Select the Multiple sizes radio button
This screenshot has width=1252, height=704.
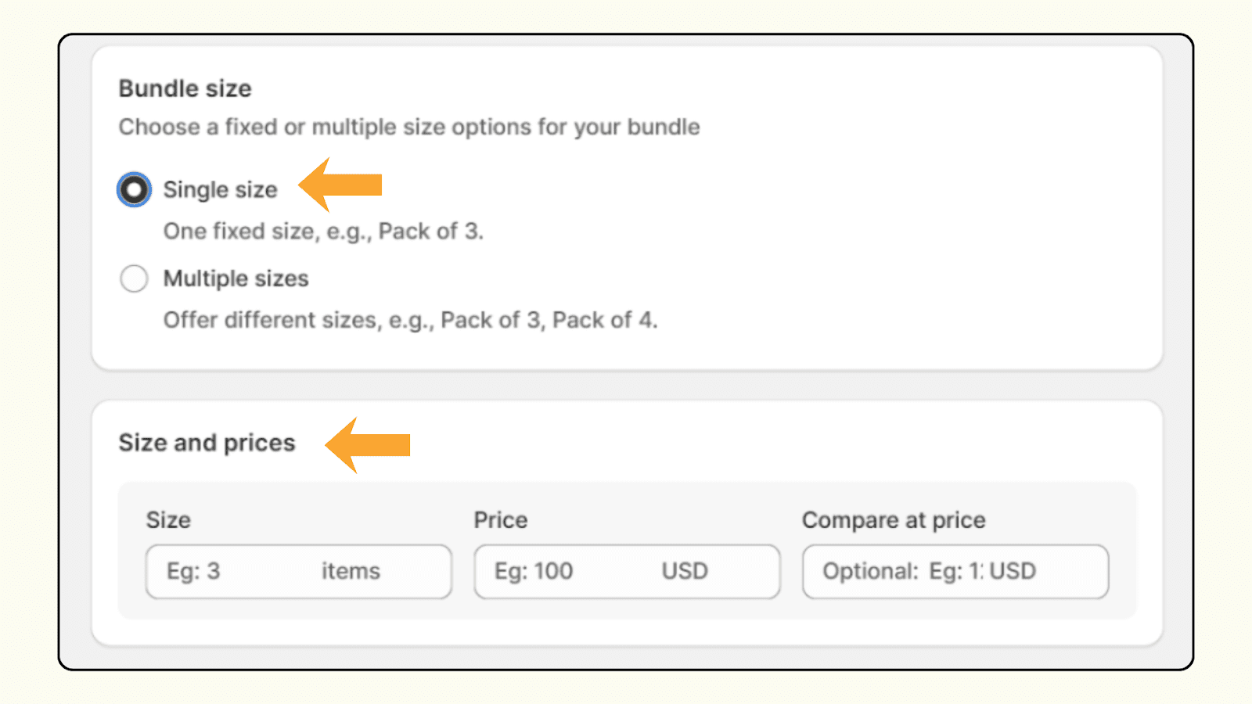[133, 278]
